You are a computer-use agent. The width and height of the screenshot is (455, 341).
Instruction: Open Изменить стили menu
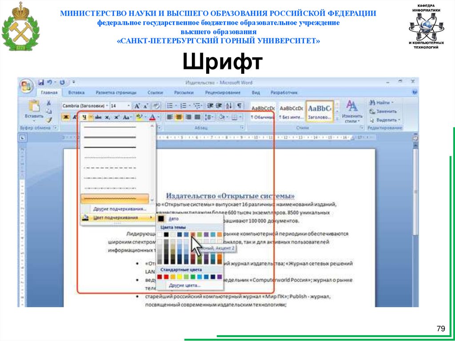[x=352, y=112]
